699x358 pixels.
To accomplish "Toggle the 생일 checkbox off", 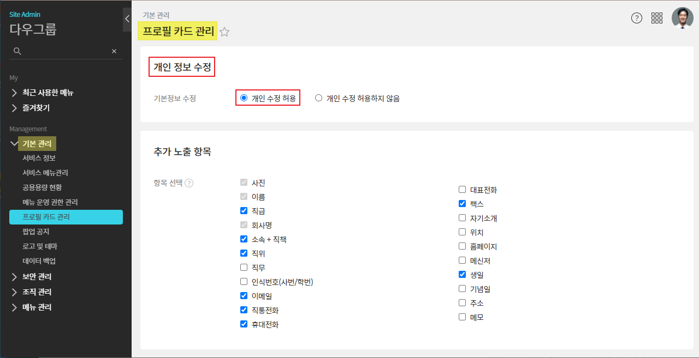I will pyautogui.click(x=463, y=275).
